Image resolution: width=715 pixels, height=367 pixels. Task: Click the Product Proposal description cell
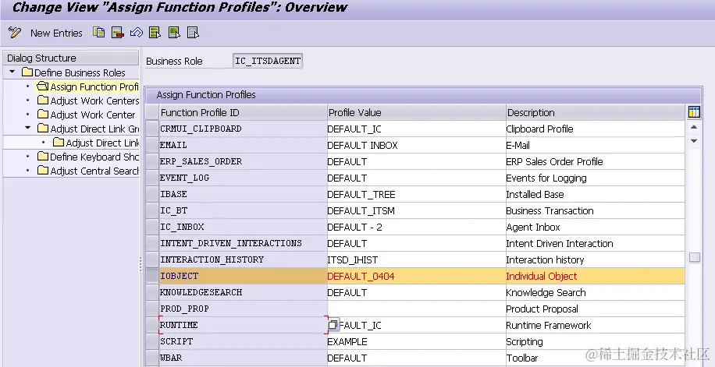point(595,309)
